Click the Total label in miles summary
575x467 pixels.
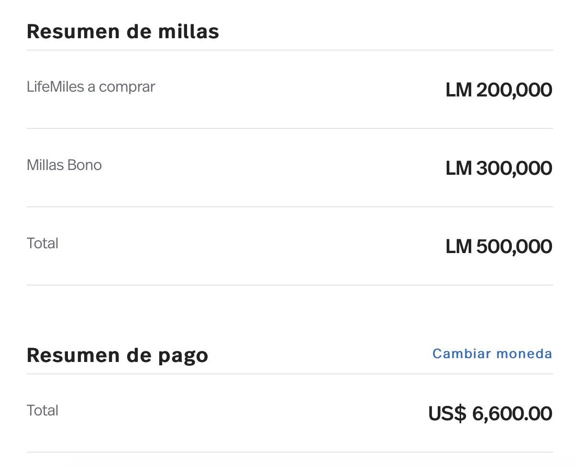(43, 244)
